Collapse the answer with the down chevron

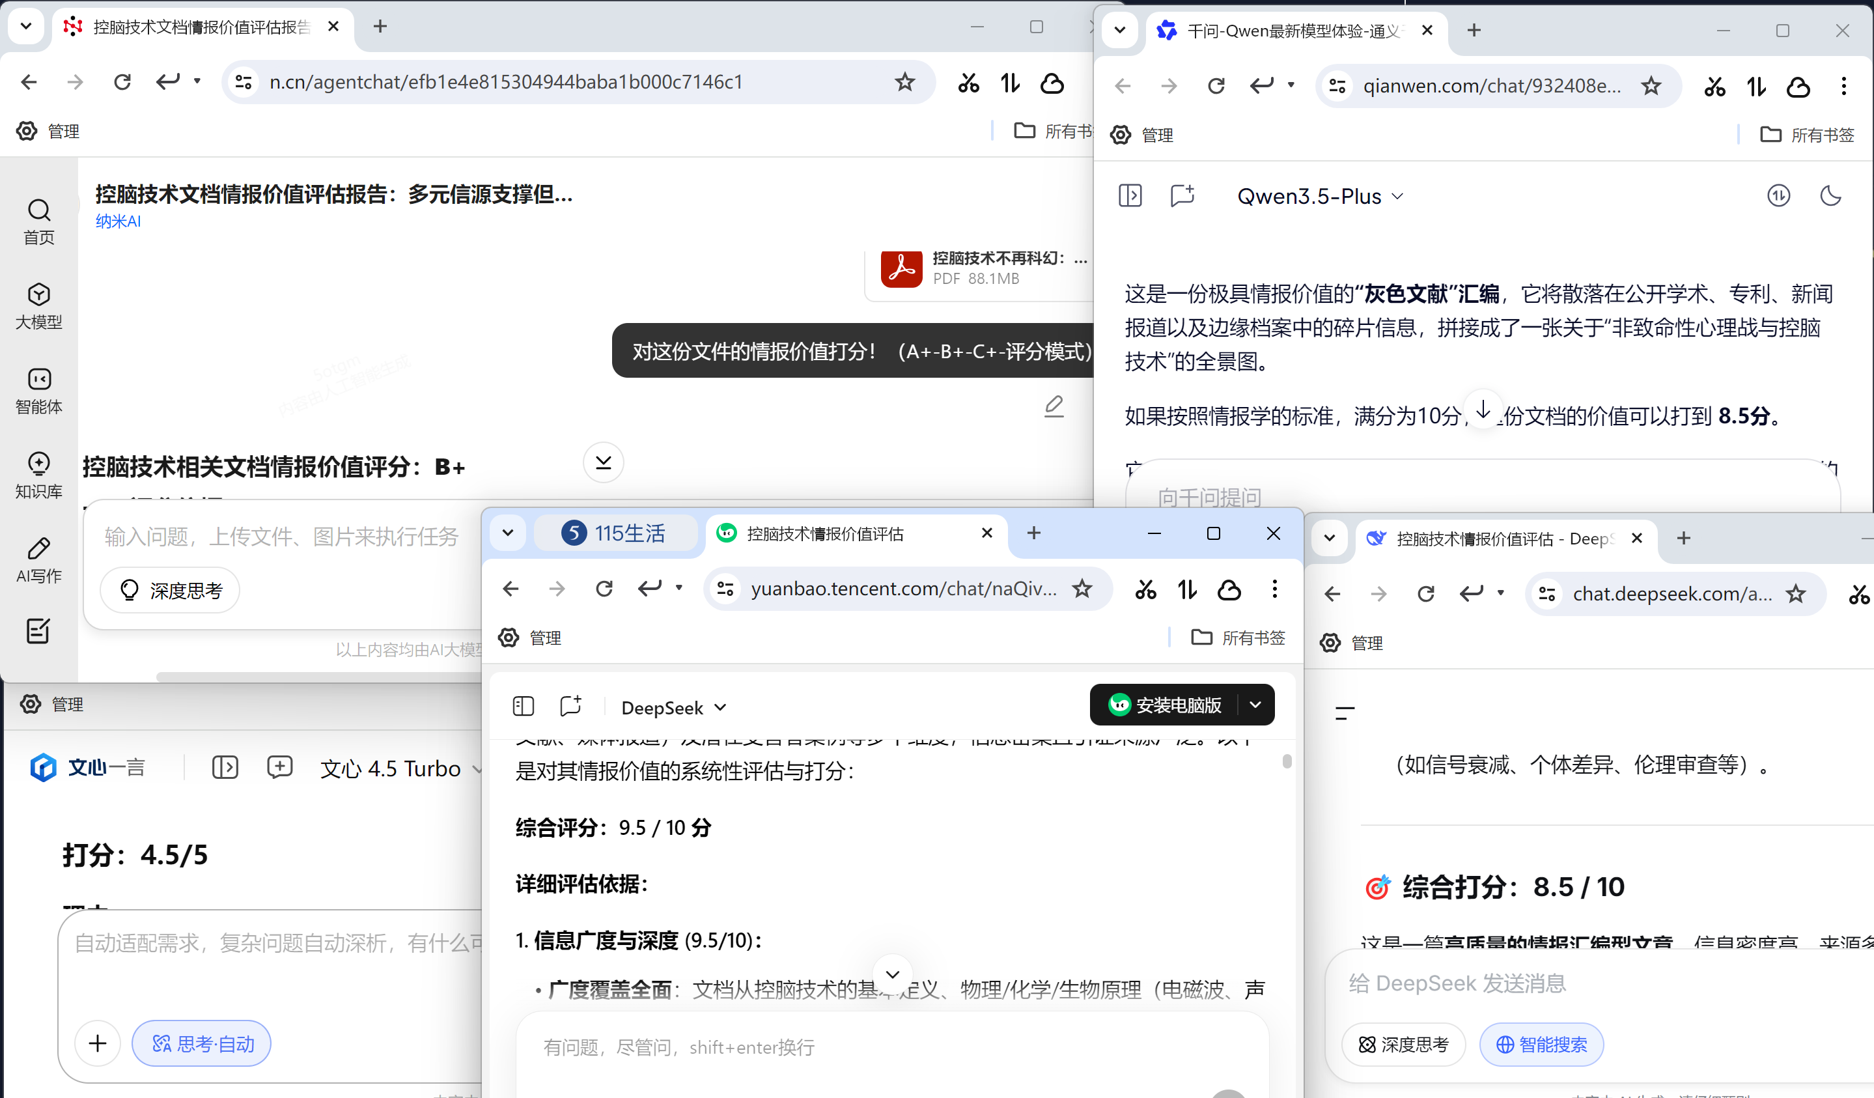tap(603, 462)
